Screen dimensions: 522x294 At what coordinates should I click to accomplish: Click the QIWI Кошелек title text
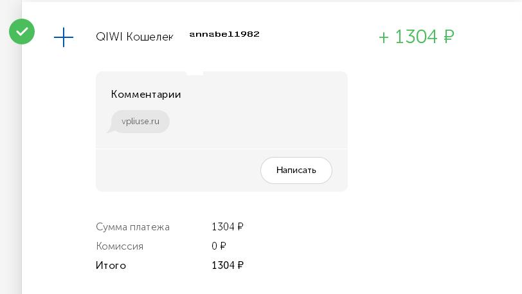134,37
